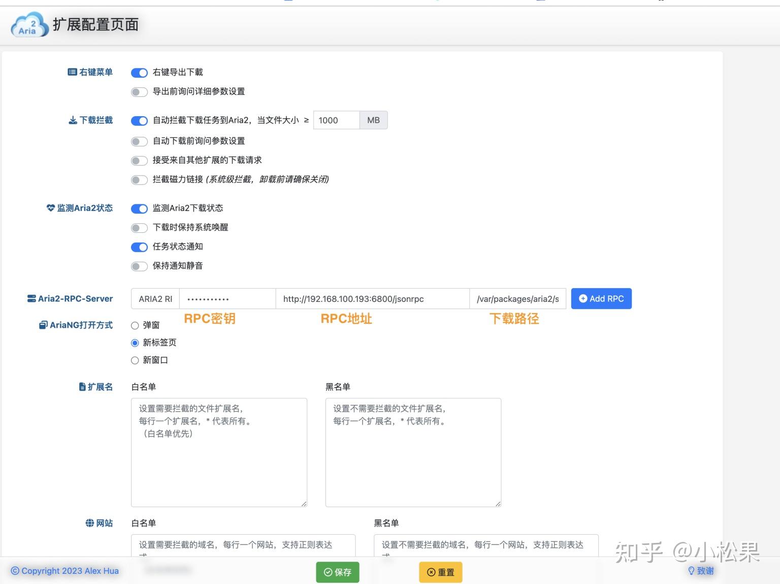
Task: Click the copyright icon in the footer
Action: [x=15, y=570]
